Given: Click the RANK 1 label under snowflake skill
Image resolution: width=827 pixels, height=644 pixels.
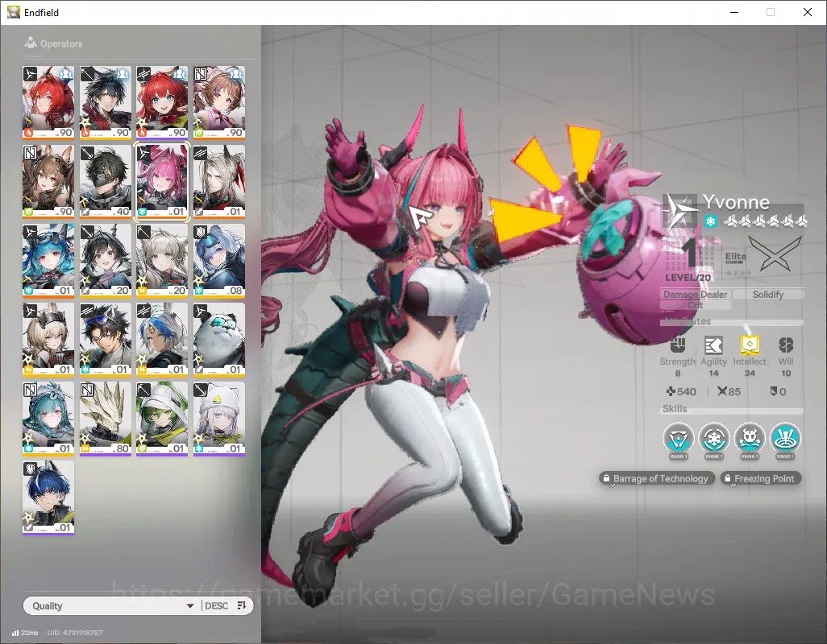Looking at the screenshot, I should point(713,456).
